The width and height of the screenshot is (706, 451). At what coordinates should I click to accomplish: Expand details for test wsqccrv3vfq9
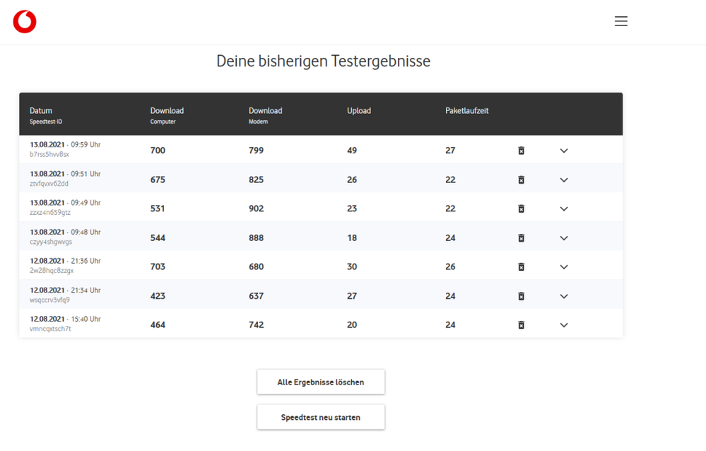tap(564, 296)
